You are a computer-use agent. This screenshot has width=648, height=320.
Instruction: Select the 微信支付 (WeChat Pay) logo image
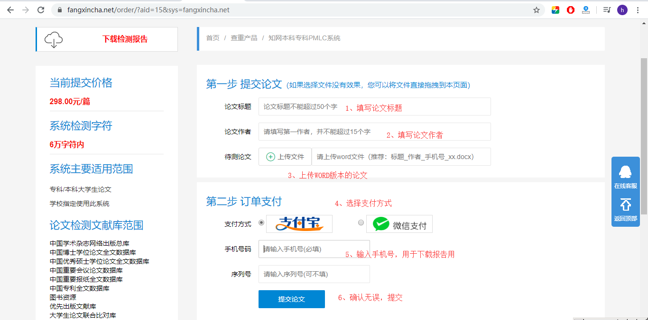click(x=399, y=223)
